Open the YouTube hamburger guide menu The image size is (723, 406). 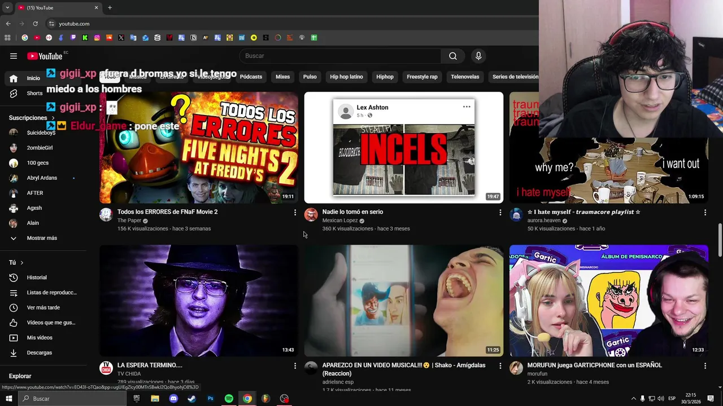pyautogui.click(x=14, y=56)
